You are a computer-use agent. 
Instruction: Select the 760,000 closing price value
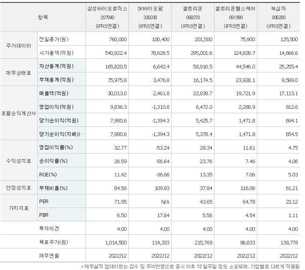click(118, 40)
